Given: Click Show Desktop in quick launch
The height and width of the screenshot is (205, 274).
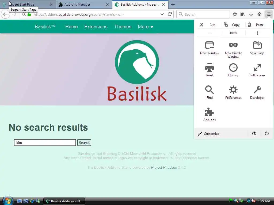Looking at the screenshot, I should [19, 201].
